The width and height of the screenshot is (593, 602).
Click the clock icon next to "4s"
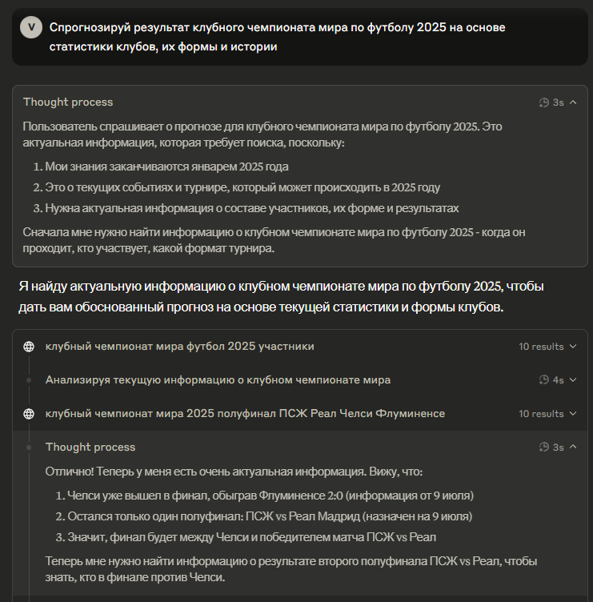(544, 379)
